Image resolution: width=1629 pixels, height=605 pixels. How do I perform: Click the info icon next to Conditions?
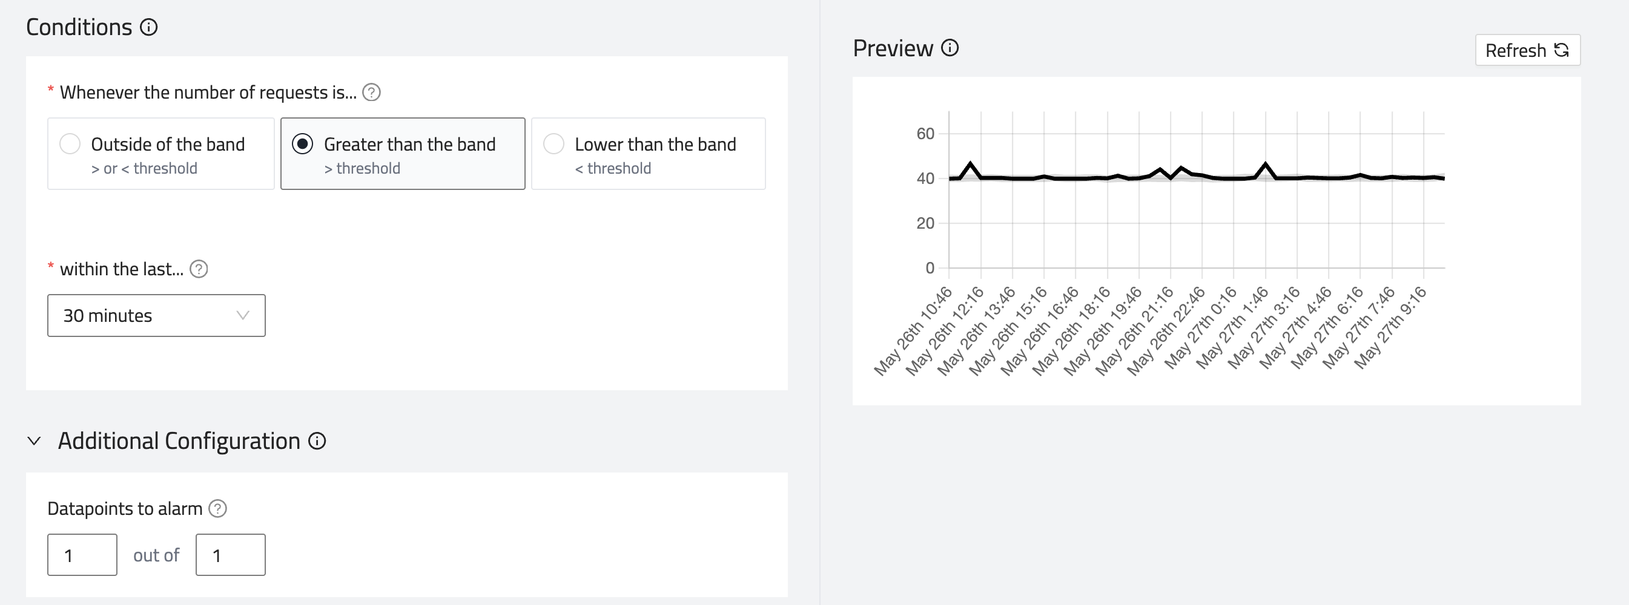[x=148, y=27]
